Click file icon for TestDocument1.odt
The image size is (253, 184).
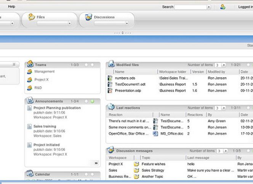point(110,84)
